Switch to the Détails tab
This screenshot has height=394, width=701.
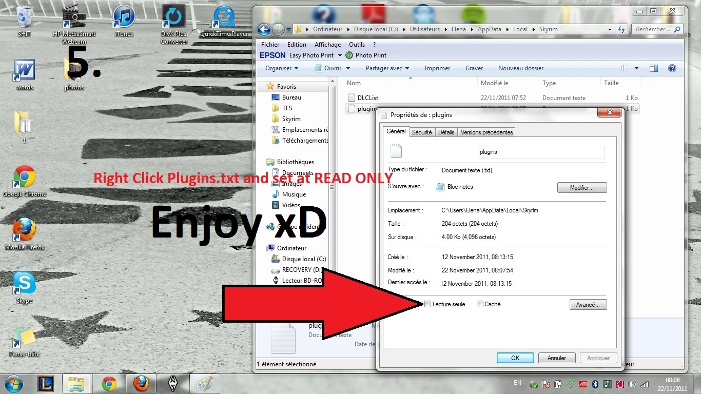446,132
